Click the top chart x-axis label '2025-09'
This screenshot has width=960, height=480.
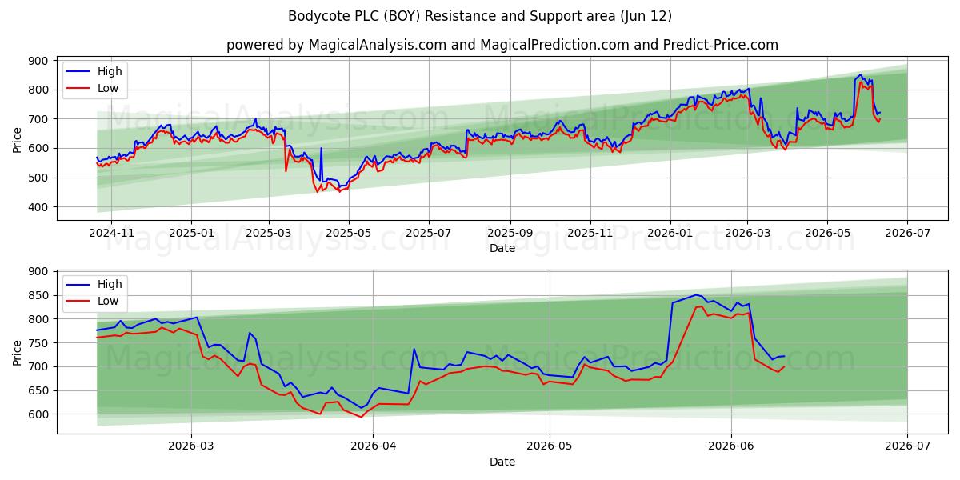510,235
